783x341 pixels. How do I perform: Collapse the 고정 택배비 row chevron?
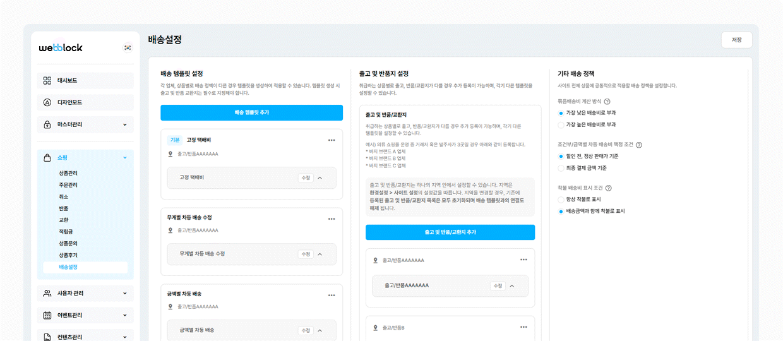pyautogui.click(x=320, y=177)
